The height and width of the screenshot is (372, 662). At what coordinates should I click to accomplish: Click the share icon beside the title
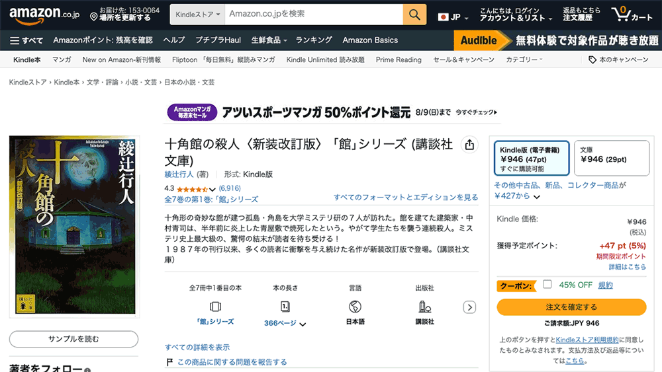pyautogui.click(x=469, y=145)
